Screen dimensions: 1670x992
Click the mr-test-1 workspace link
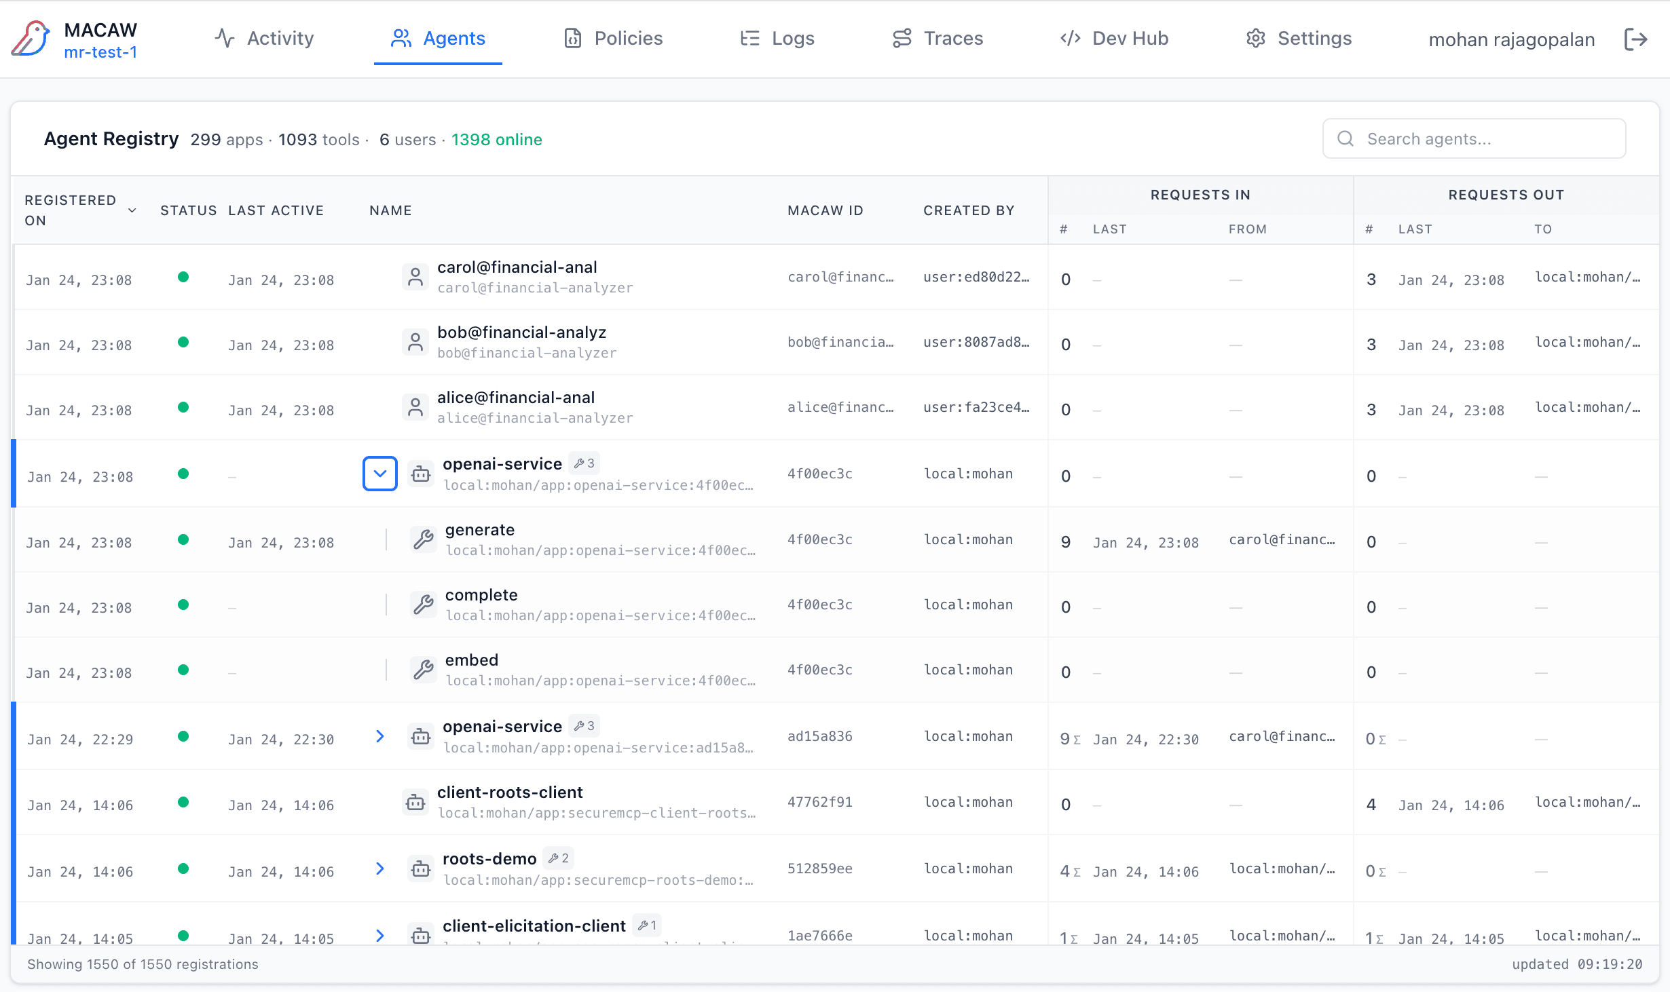(100, 52)
